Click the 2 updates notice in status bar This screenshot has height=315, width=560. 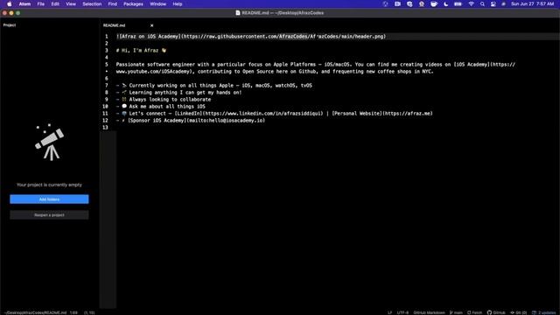543,312
